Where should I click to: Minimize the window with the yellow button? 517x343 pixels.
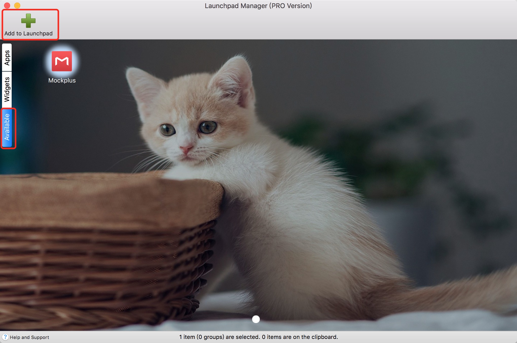click(x=17, y=5)
